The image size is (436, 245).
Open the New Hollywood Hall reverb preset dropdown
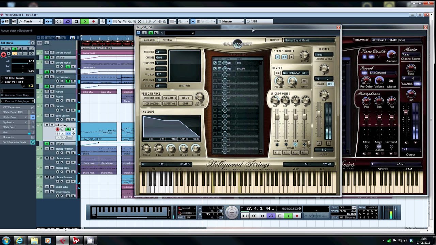296,73
